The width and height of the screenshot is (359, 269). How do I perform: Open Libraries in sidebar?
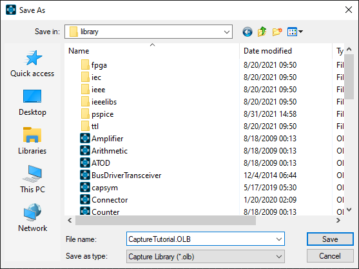tap(32, 141)
